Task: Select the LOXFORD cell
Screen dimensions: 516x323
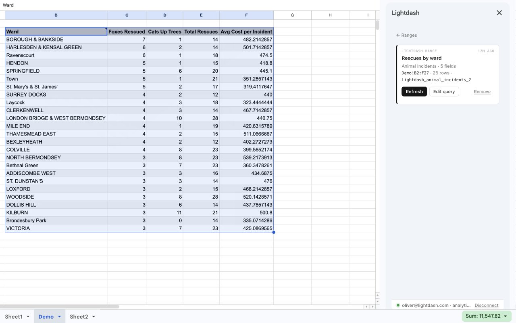Action: 56,189
